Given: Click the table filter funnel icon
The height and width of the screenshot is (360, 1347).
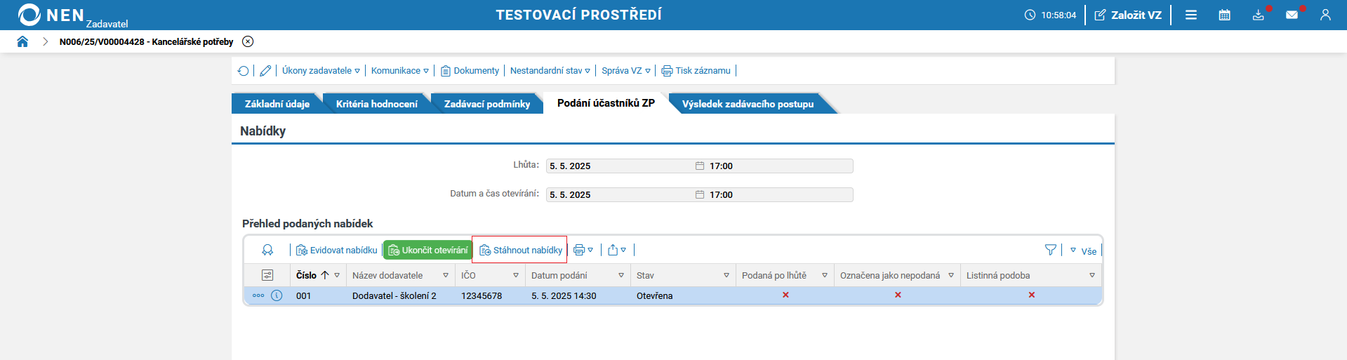Looking at the screenshot, I should [x=1051, y=251].
